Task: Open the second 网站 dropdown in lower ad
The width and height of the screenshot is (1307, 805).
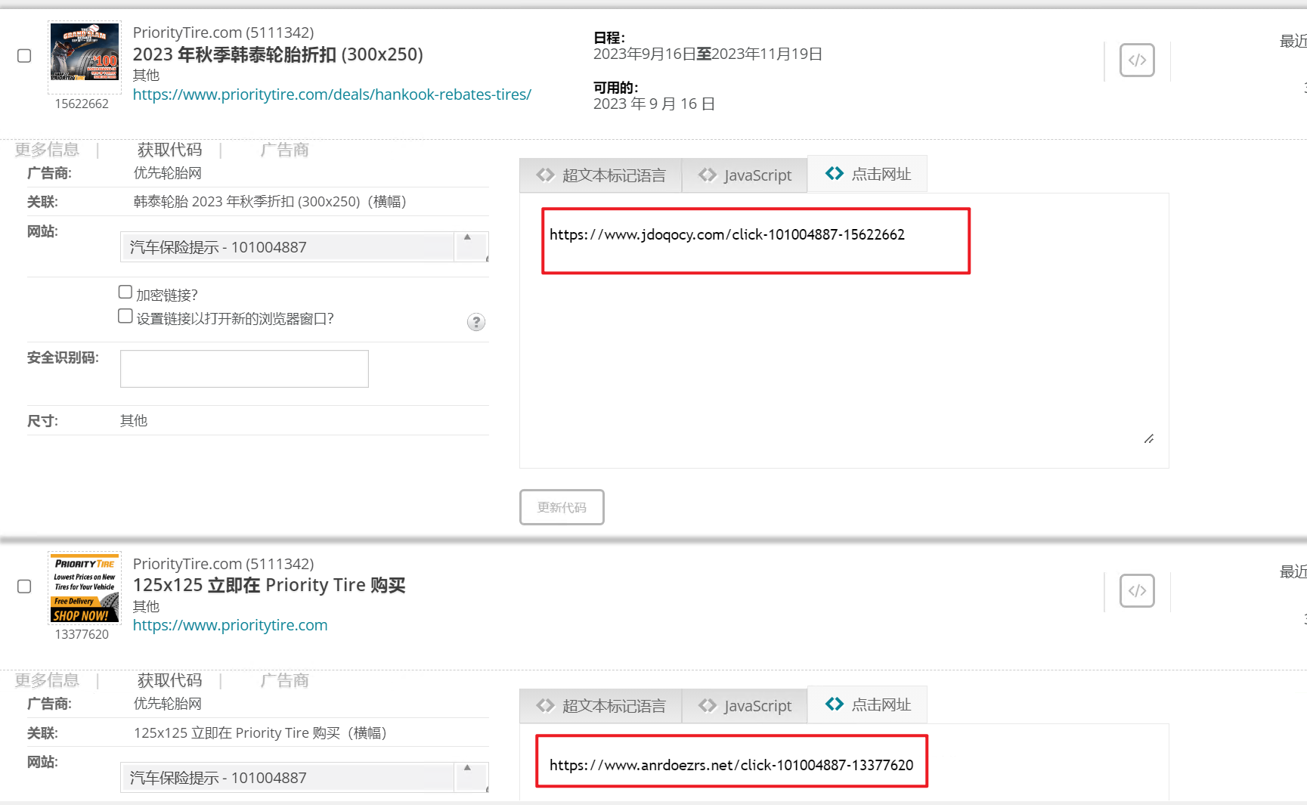Action: coord(287,778)
